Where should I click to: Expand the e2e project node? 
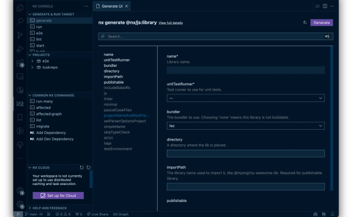32,61
